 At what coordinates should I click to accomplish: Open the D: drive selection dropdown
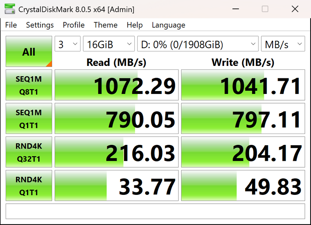(198, 44)
